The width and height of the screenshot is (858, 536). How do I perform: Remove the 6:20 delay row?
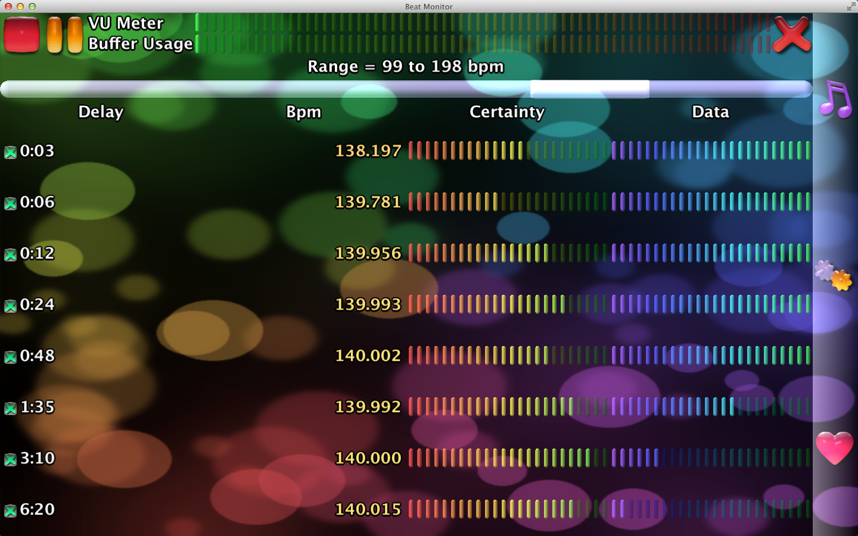pos(10,511)
